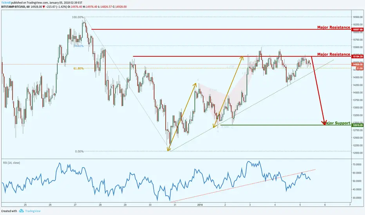The width and height of the screenshot is (365, 215).
Task: Click the 14250.00 price scale label
Action: pyautogui.click(x=358, y=85)
